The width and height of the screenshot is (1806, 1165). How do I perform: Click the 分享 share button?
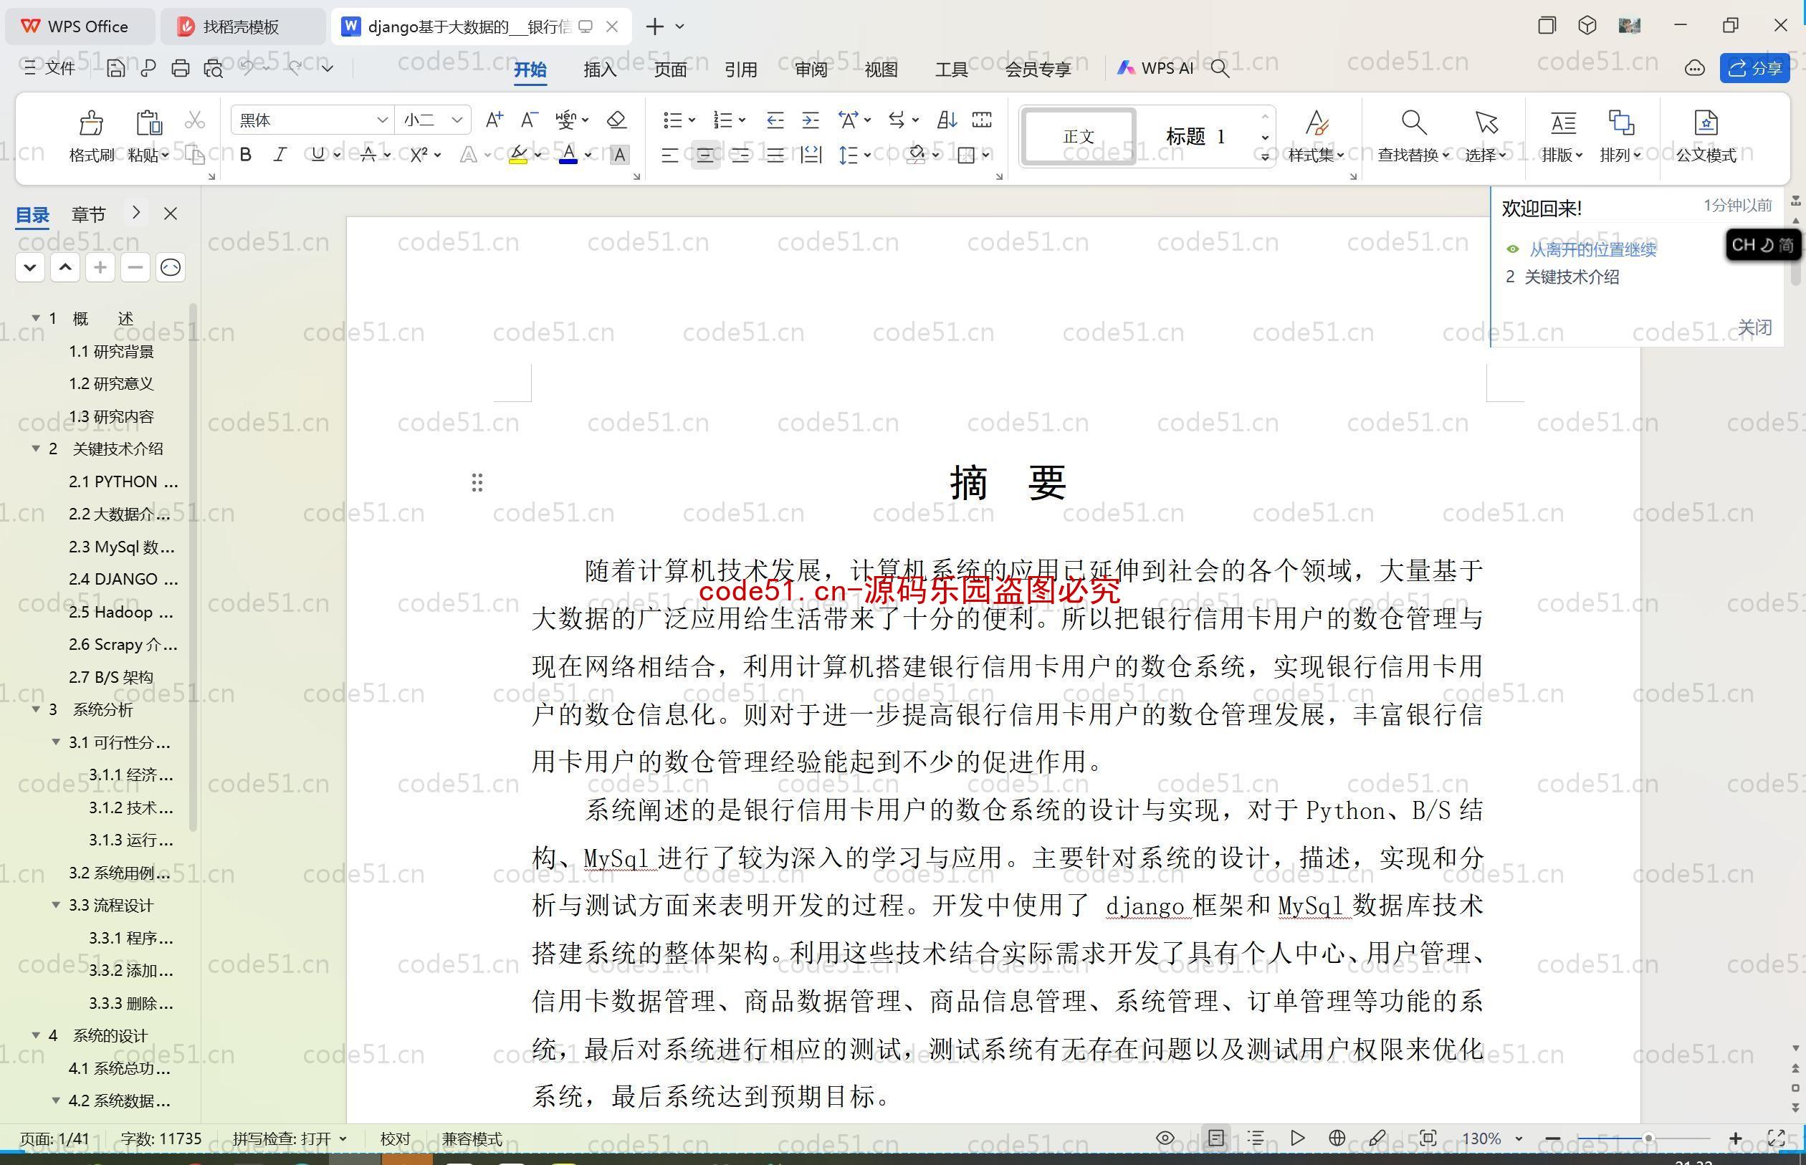(x=1754, y=68)
